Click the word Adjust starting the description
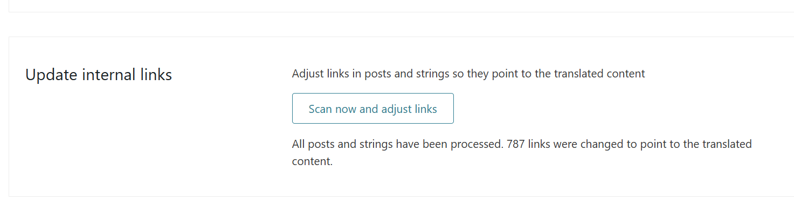Image resolution: width=794 pixels, height=221 pixels. click(308, 74)
